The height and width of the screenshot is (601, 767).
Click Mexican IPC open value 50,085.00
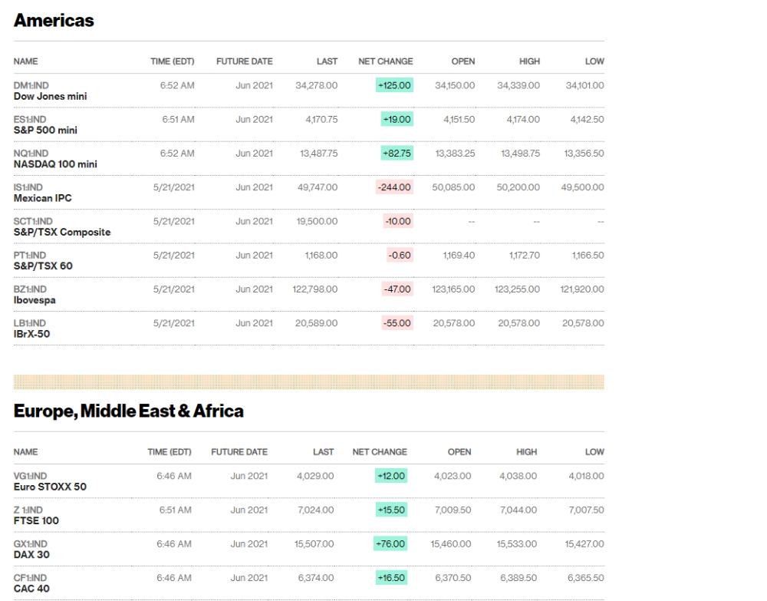(x=453, y=187)
